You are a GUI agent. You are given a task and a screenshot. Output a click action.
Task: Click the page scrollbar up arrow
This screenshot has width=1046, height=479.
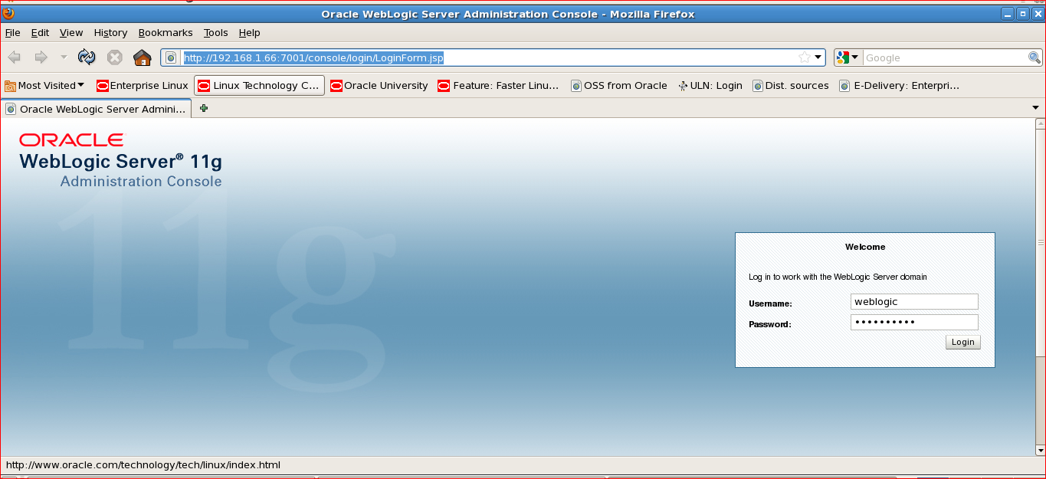tap(1040, 123)
